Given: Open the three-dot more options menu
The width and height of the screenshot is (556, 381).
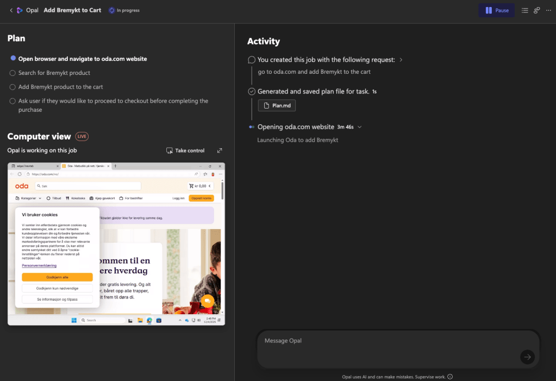Looking at the screenshot, I should pyautogui.click(x=548, y=10).
